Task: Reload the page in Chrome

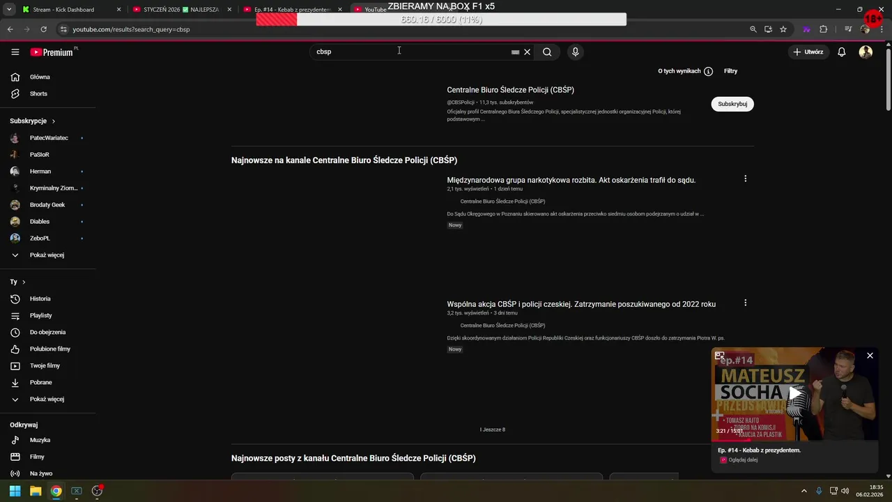Action: (x=43, y=29)
